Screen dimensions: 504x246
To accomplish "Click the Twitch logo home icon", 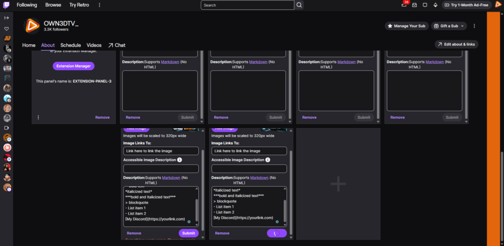I will click(6, 5).
